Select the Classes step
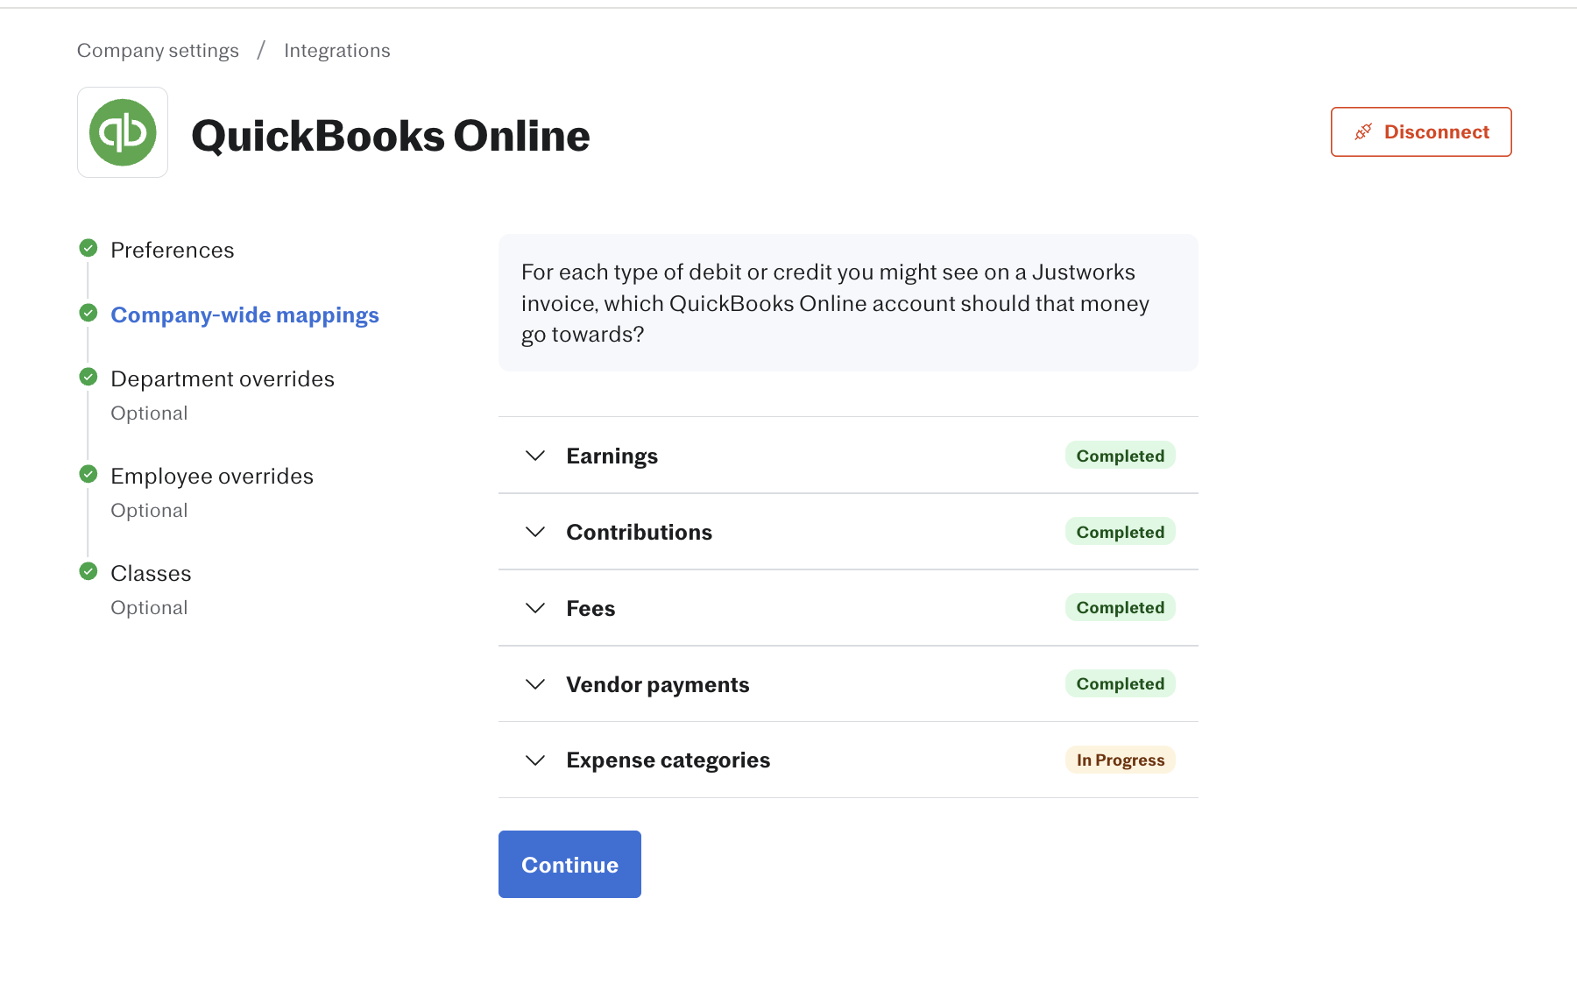The width and height of the screenshot is (1577, 990). coord(151,574)
